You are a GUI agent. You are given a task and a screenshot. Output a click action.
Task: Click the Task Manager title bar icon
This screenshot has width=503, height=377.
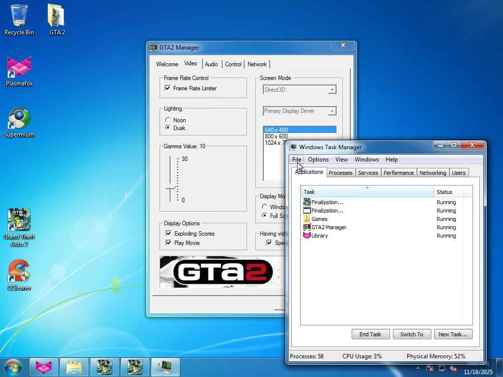pos(293,147)
